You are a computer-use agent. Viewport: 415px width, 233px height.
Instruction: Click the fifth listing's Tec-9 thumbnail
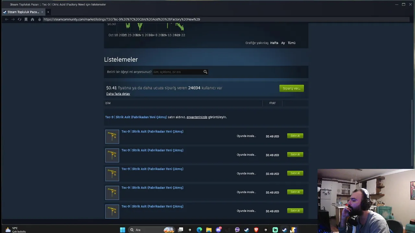(x=112, y=211)
